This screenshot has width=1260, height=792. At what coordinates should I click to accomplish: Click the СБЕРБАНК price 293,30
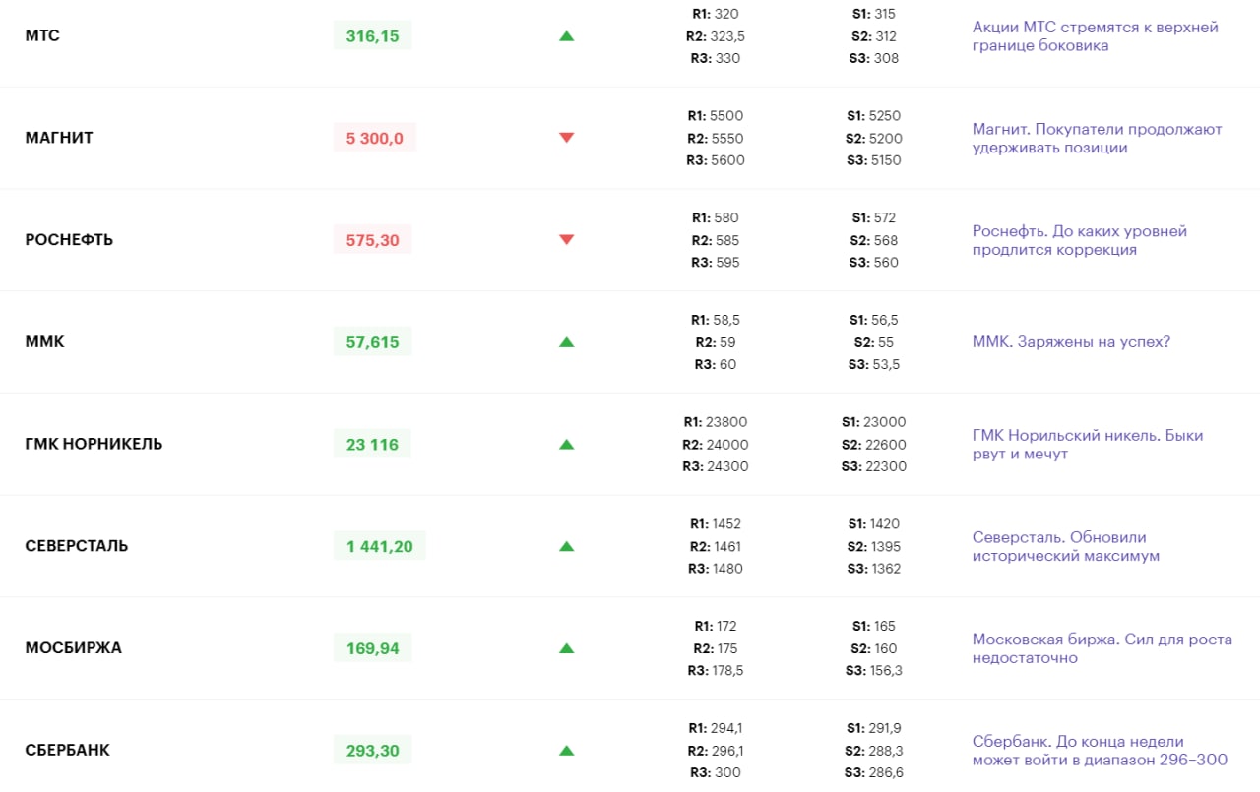pyautogui.click(x=373, y=751)
